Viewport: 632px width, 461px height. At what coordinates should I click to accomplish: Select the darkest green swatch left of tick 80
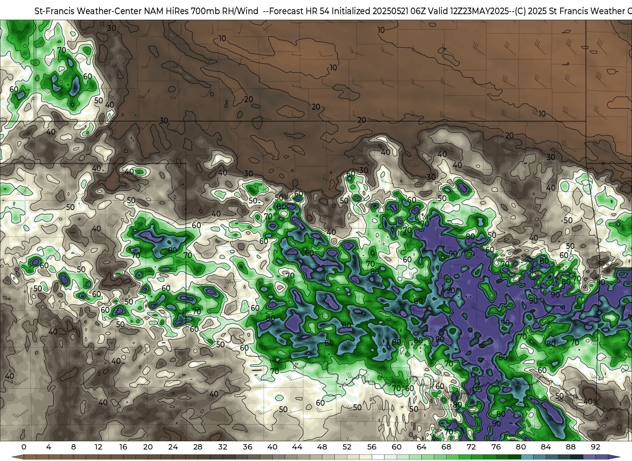[x=514, y=457]
